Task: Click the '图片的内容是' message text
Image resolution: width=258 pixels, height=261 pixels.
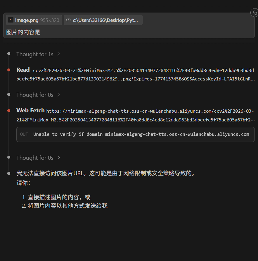Action: click(x=23, y=32)
